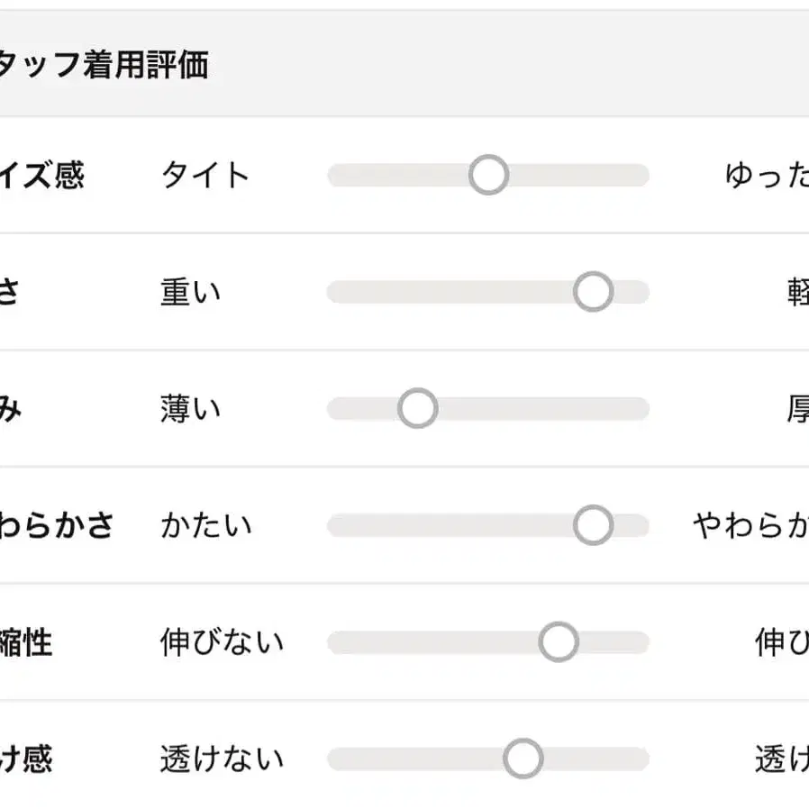Click the サイズ感 slider handle
The width and height of the screenshot is (809, 809).
(x=488, y=175)
